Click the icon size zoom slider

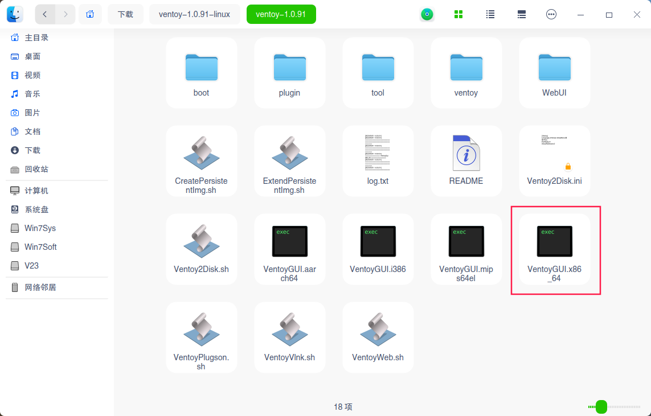tap(615, 407)
